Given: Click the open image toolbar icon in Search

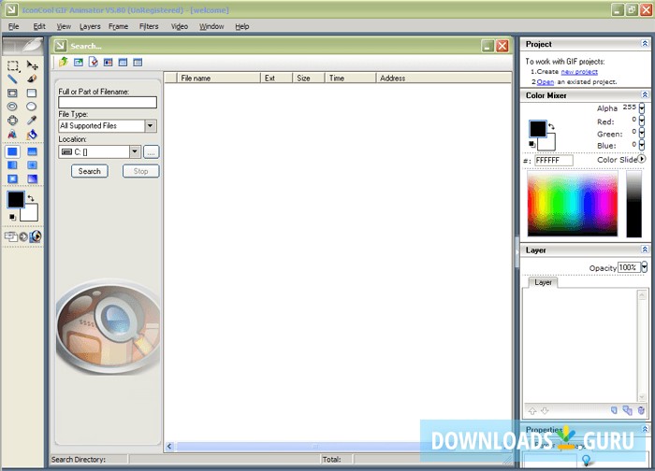Looking at the screenshot, I should 78,63.
